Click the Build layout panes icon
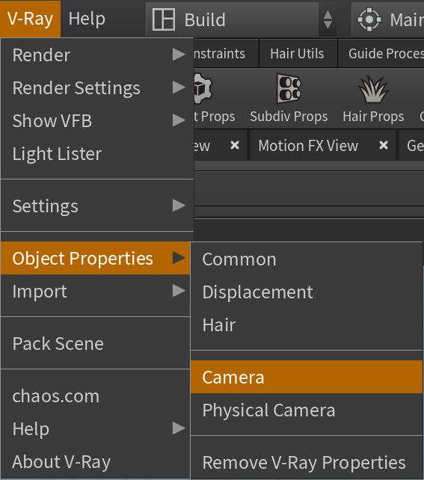424x480 pixels. point(164,19)
